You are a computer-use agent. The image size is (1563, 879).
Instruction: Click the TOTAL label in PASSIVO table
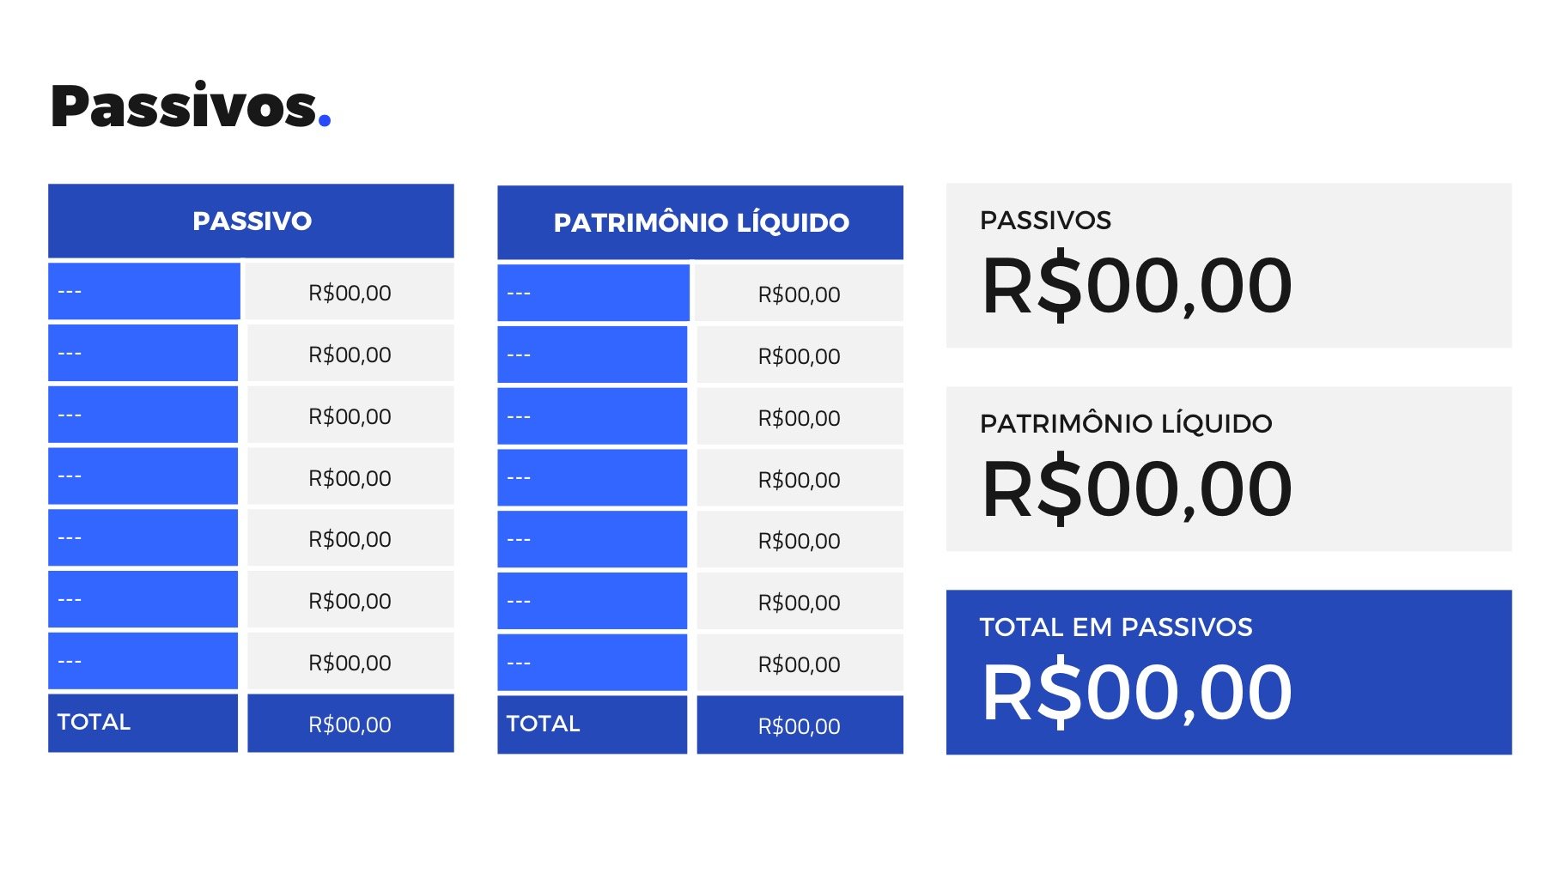click(94, 722)
